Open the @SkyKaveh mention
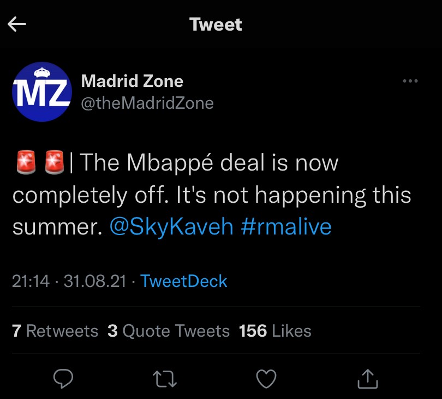This screenshot has height=399, width=442. 172,227
